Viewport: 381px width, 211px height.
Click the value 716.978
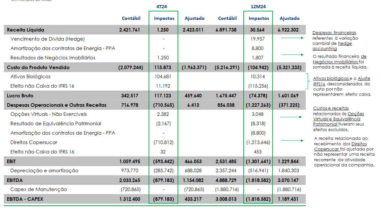[x=130, y=105]
